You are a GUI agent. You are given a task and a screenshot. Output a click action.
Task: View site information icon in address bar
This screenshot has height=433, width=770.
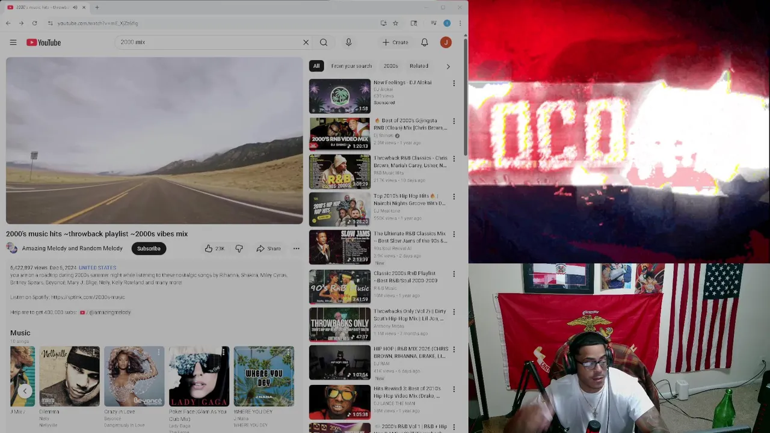pos(50,23)
